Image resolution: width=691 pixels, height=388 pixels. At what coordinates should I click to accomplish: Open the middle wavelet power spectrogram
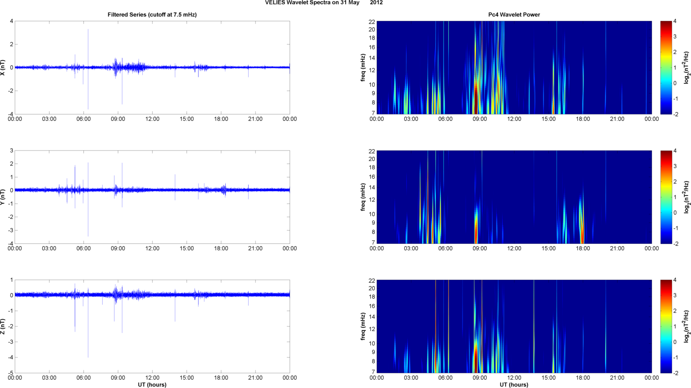point(514,197)
